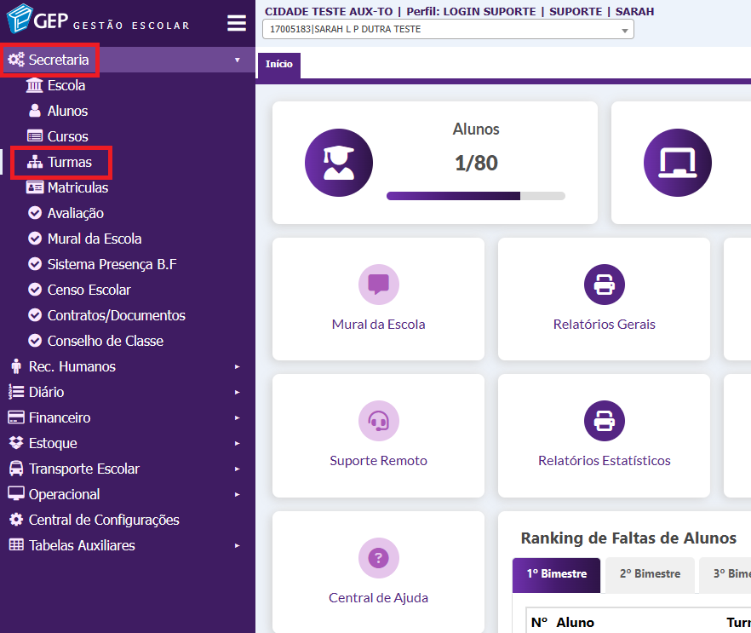Open Suporte Remoto headset icon
The width and height of the screenshot is (751, 633).
point(378,421)
